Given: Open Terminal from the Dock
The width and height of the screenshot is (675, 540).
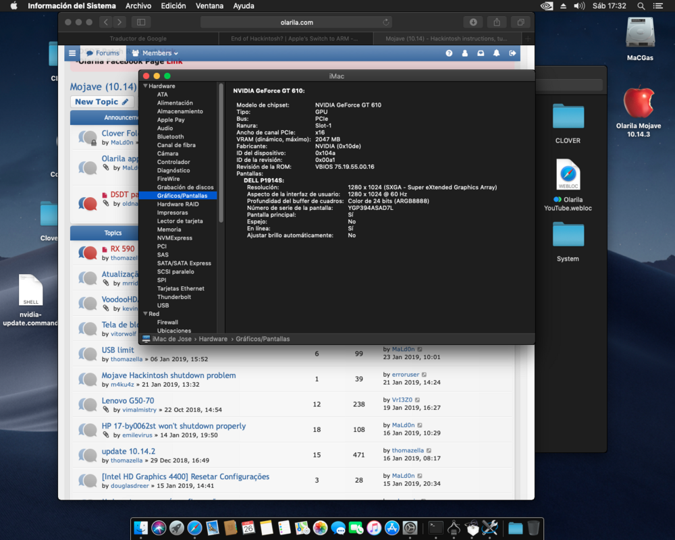Looking at the screenshot, I should click(436, 528).
